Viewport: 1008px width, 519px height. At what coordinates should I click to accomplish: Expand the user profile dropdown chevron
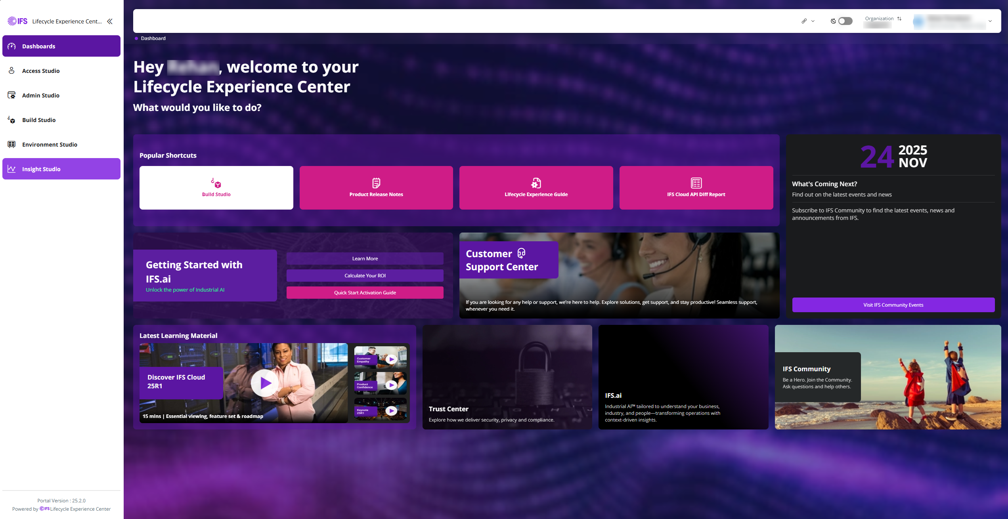pyautogui.click(x=990, y=21)
